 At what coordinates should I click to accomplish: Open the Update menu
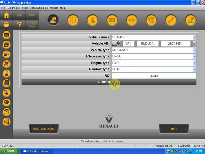[54, 8]
